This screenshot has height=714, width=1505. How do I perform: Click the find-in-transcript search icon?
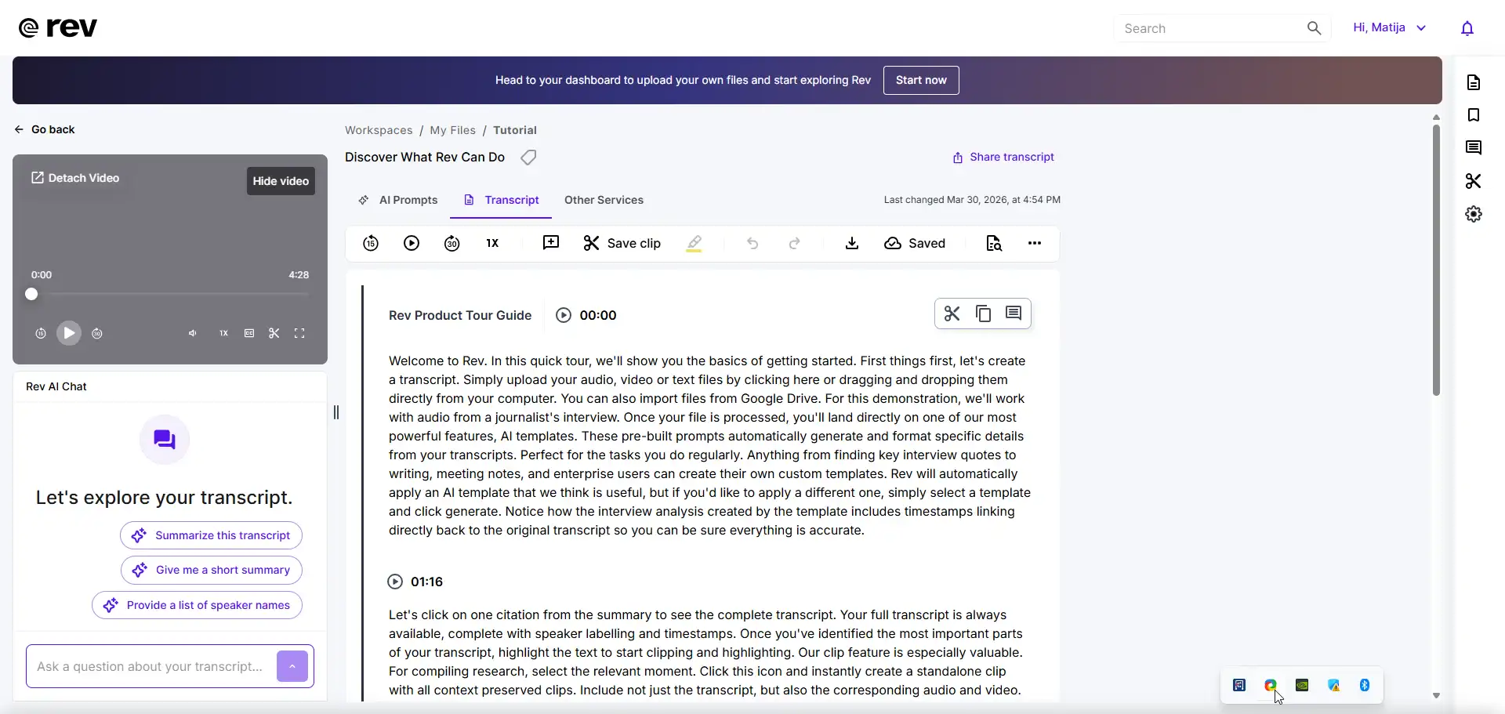992,243
